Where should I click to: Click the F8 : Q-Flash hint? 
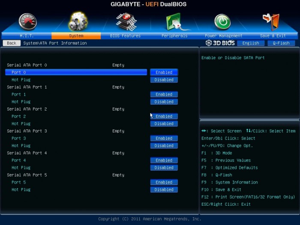(x=217, y=175)
